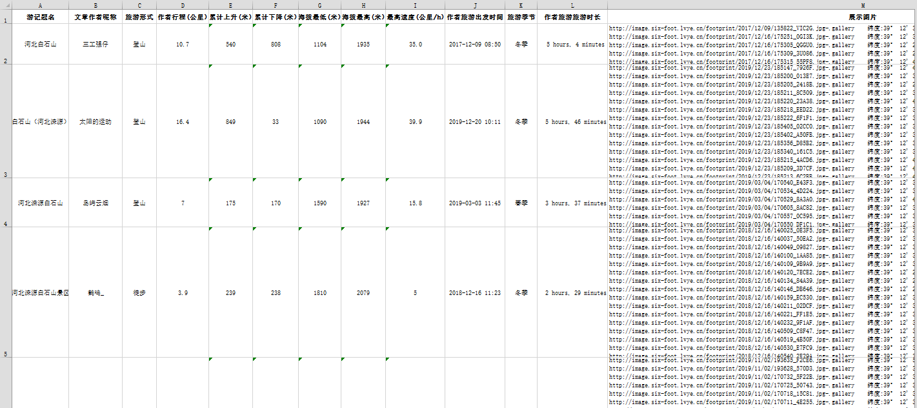Screen dimensions: 917x408
Task: Select column E header
Action: [230, 5]
